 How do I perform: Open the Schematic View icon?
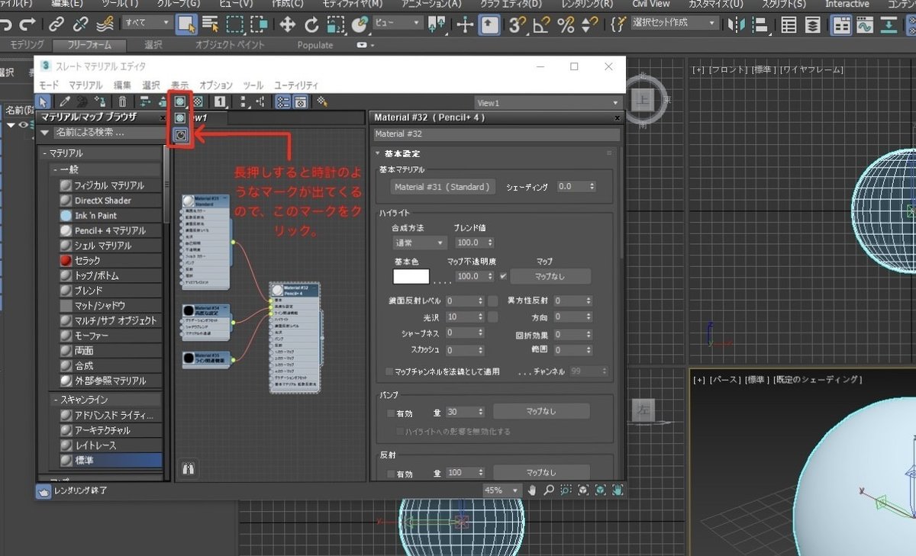(889, 24)
